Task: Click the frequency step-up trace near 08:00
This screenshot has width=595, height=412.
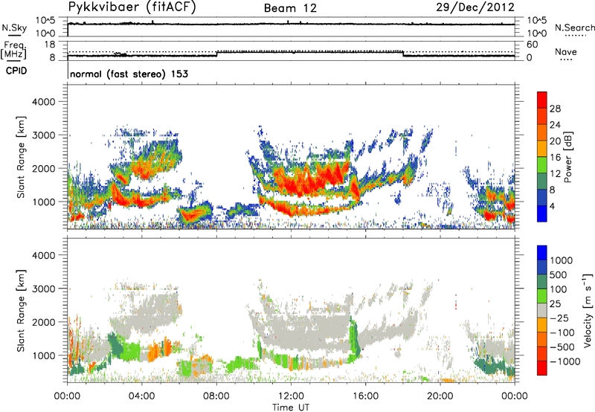Action: [x=216, y=54]
